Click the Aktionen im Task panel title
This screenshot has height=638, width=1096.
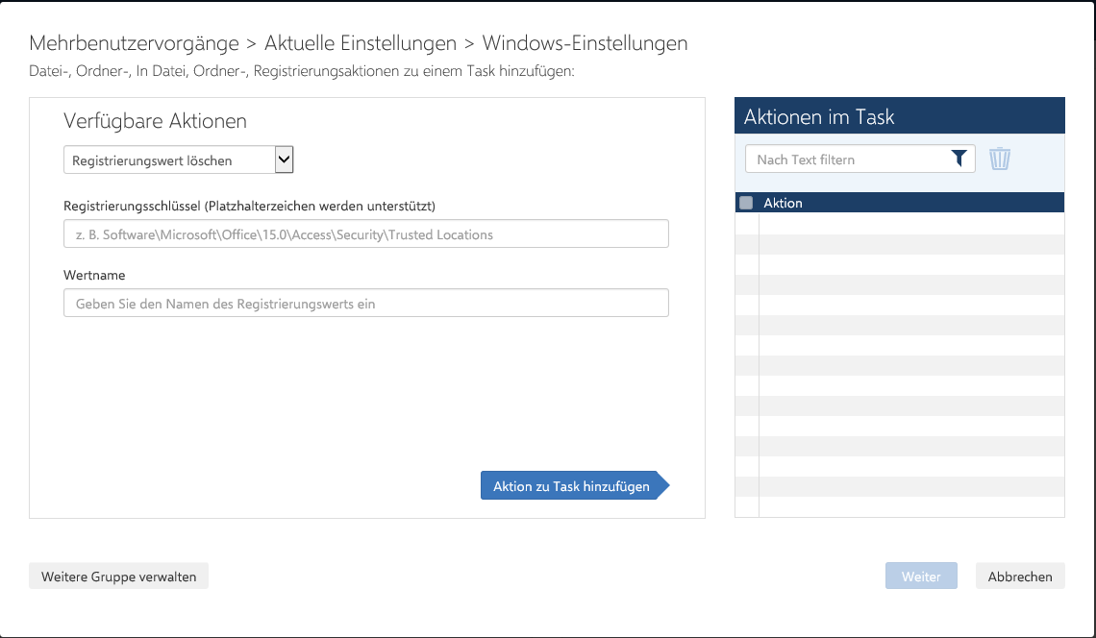(x=819, y=117)
